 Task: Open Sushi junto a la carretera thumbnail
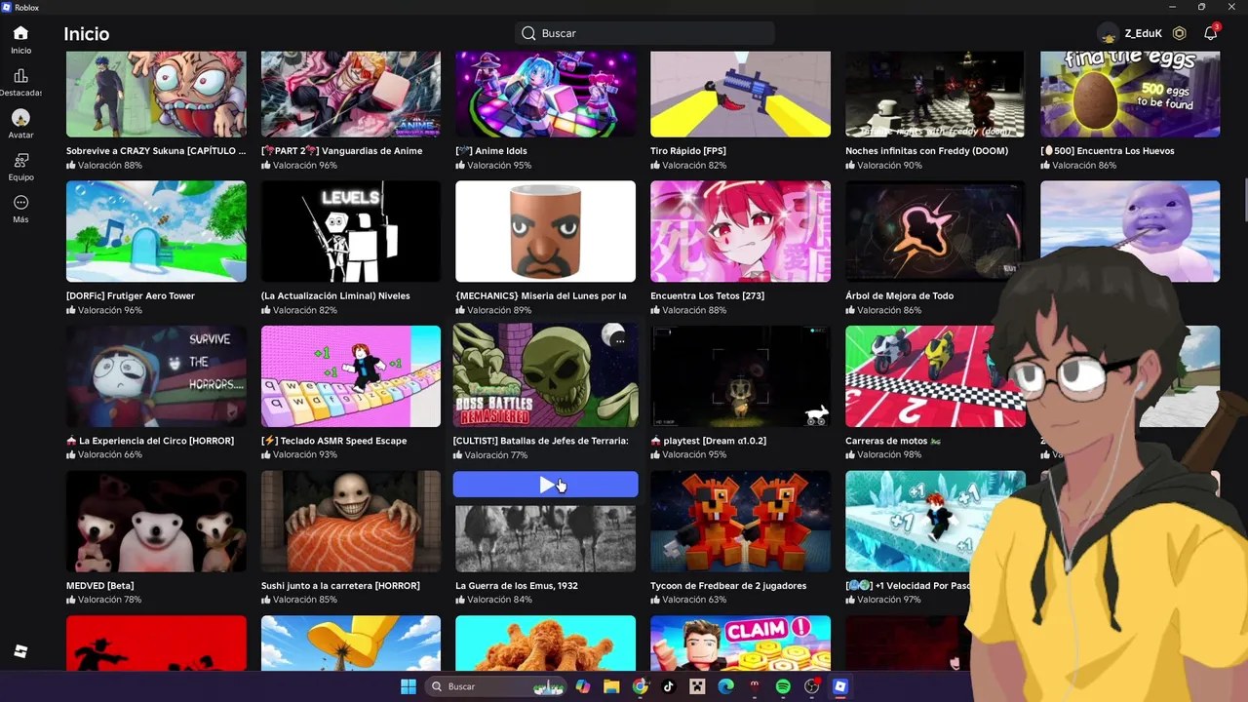click(351, 522)
